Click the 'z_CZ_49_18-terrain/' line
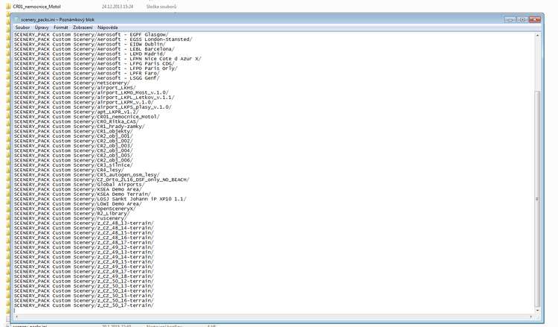 pos(83,276)
